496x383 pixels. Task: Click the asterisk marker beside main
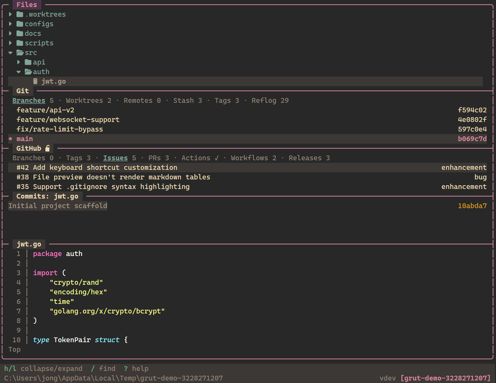[x=10, y=139]
